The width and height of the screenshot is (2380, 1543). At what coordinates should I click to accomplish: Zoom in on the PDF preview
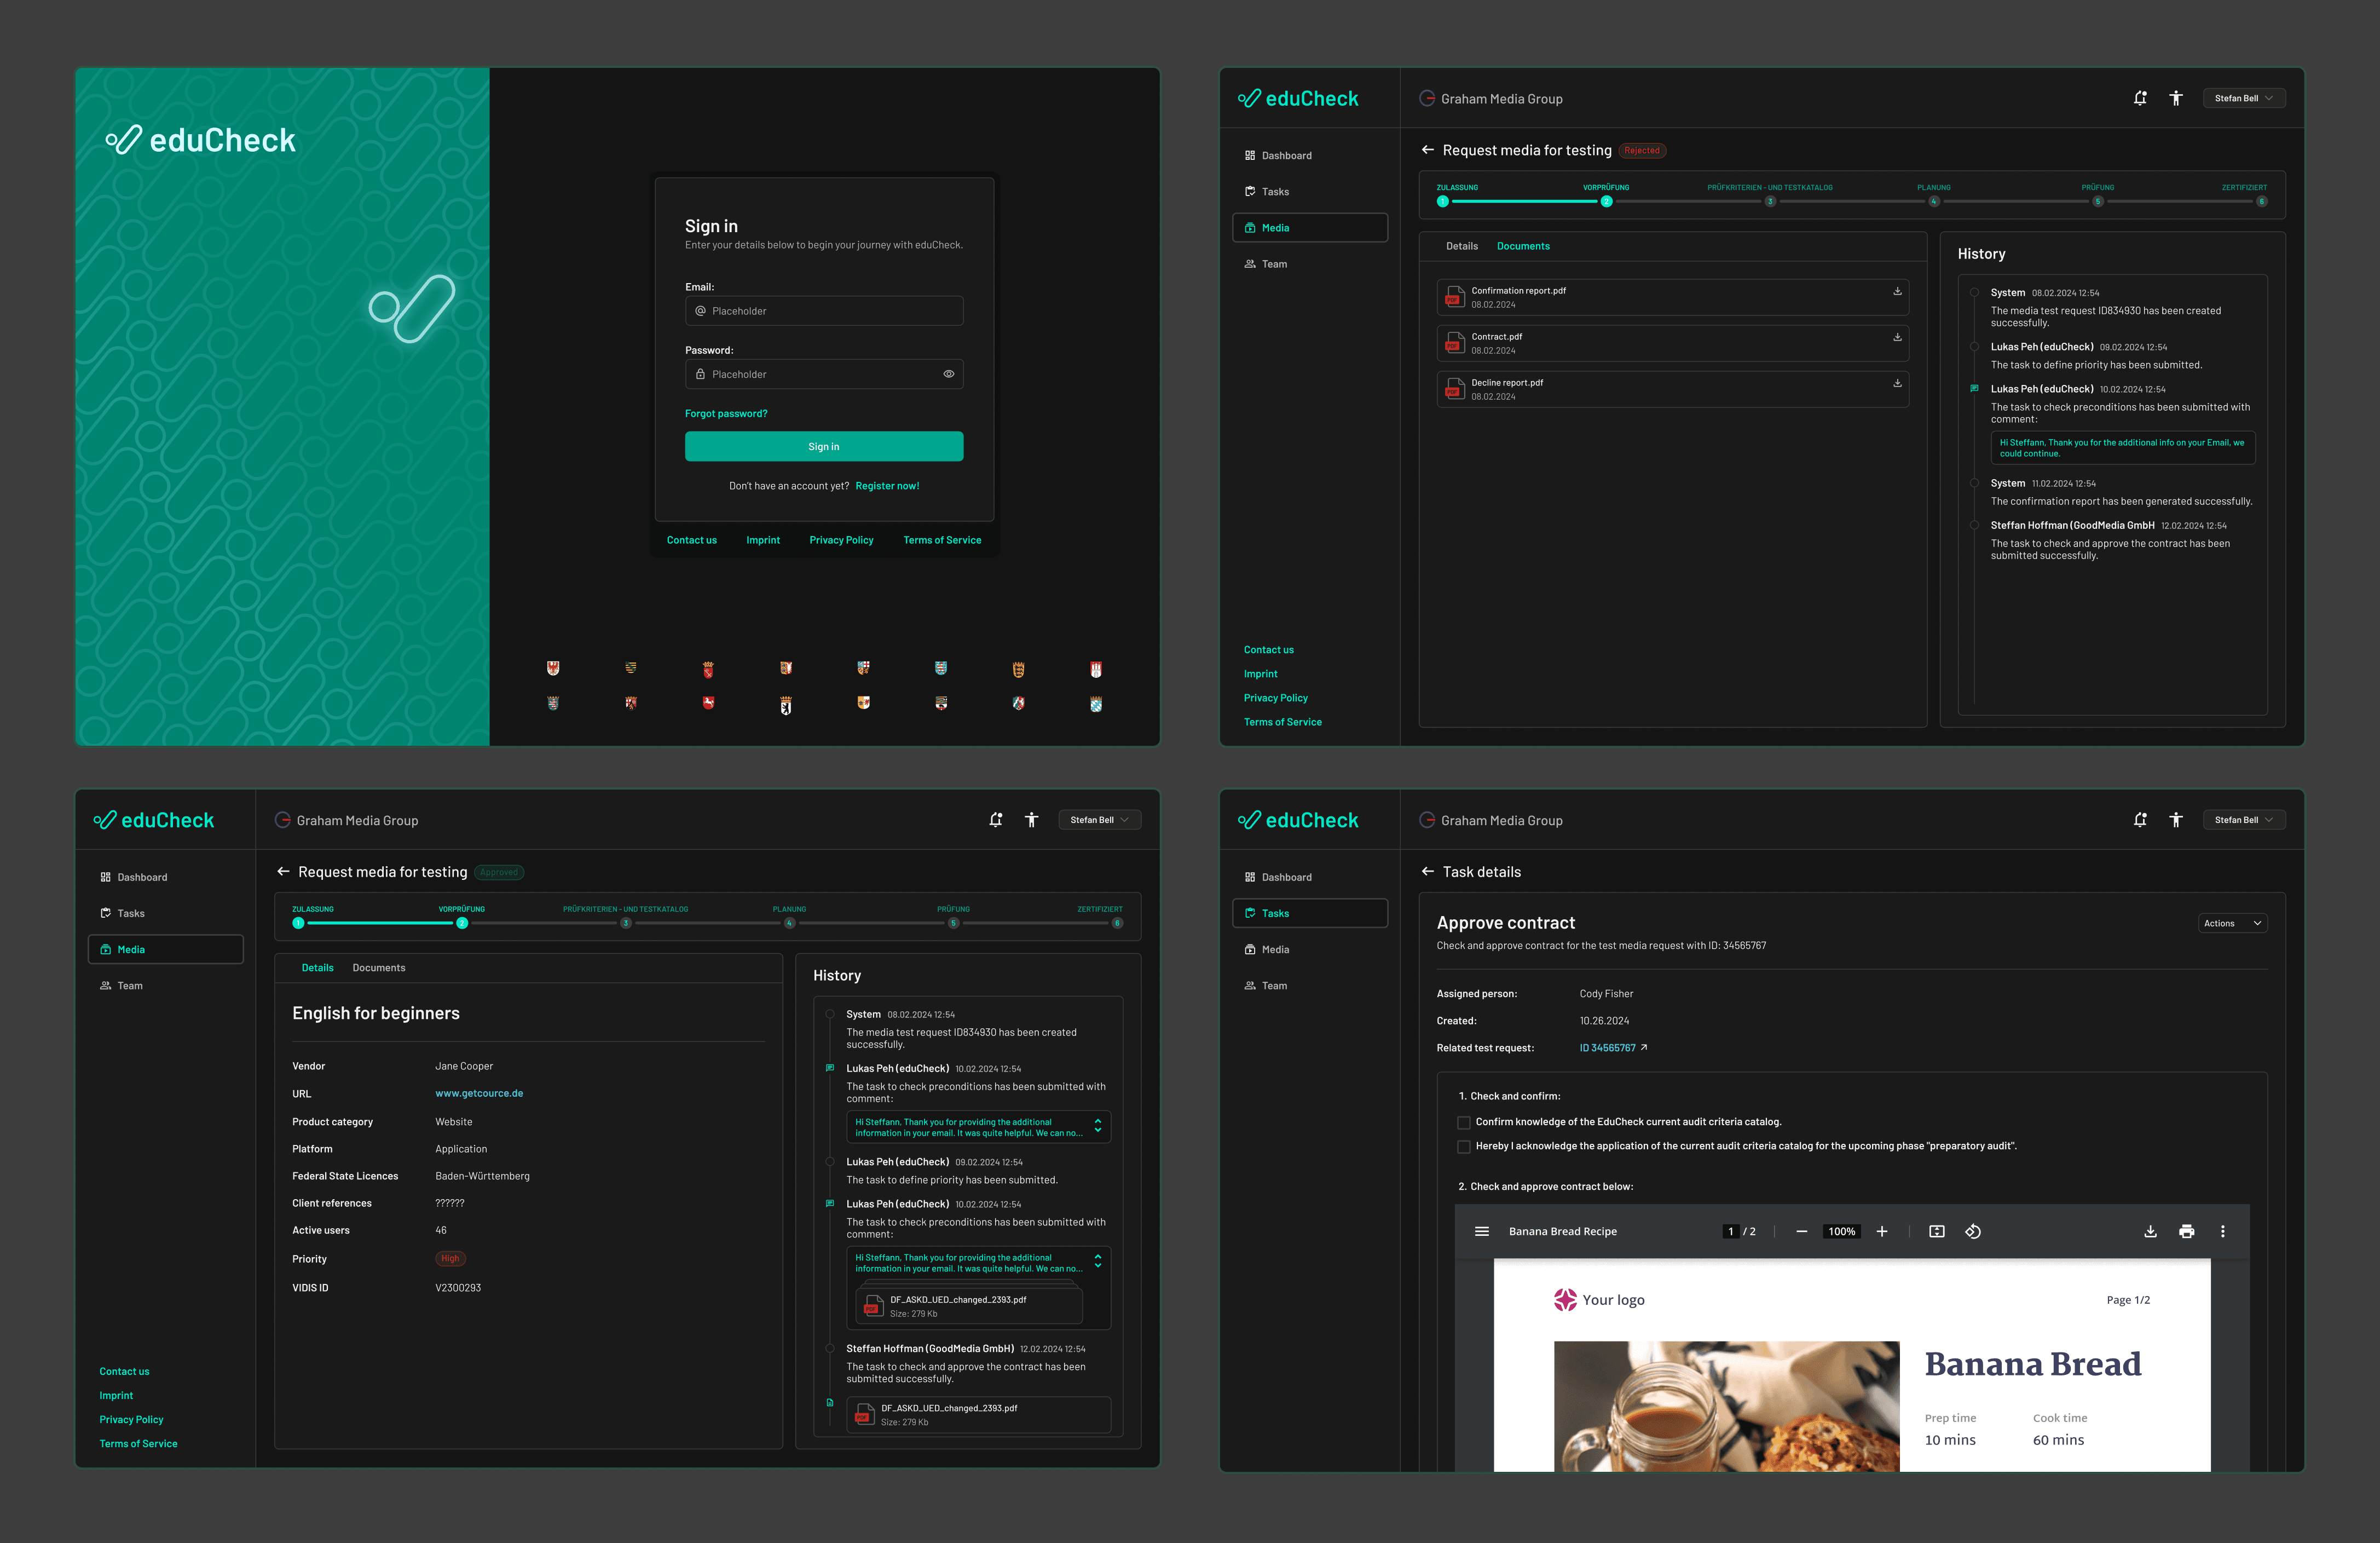(1881, 1231)
